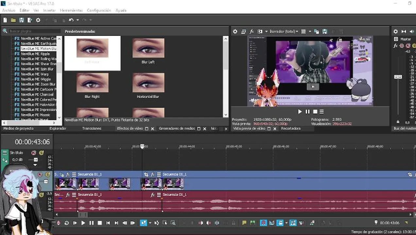The height and width of the screenshot is (235, 416).
Task: Open the preview transport hamburger menu
Action: tap(322, 112)
